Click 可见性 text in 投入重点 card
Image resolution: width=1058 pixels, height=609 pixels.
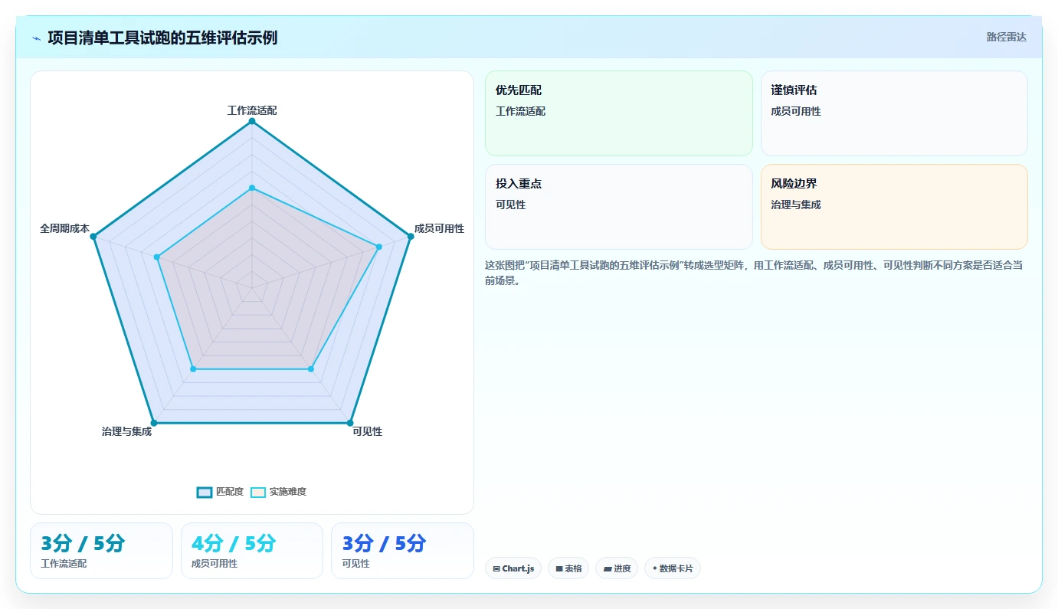pyautogui.click(x=510, y=205)
